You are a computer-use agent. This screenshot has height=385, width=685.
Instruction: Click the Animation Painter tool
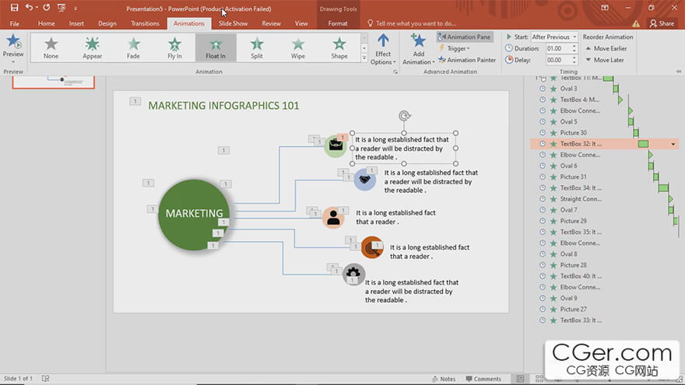tap(467, 60)
